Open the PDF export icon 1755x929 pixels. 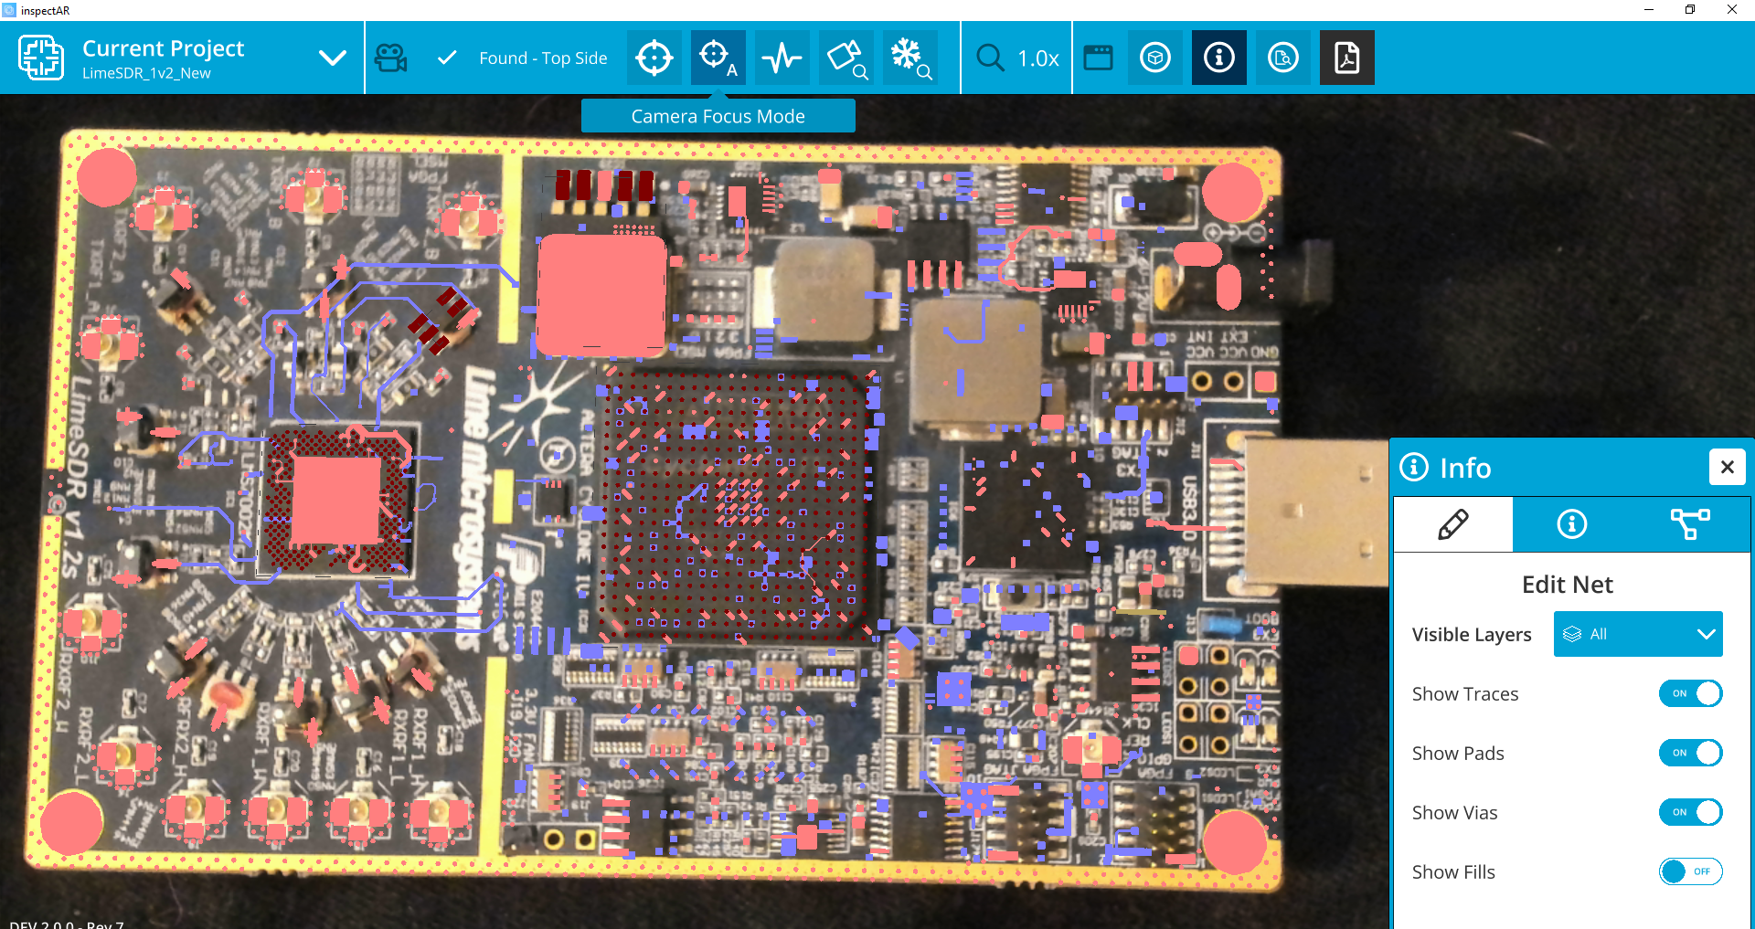1347,58
